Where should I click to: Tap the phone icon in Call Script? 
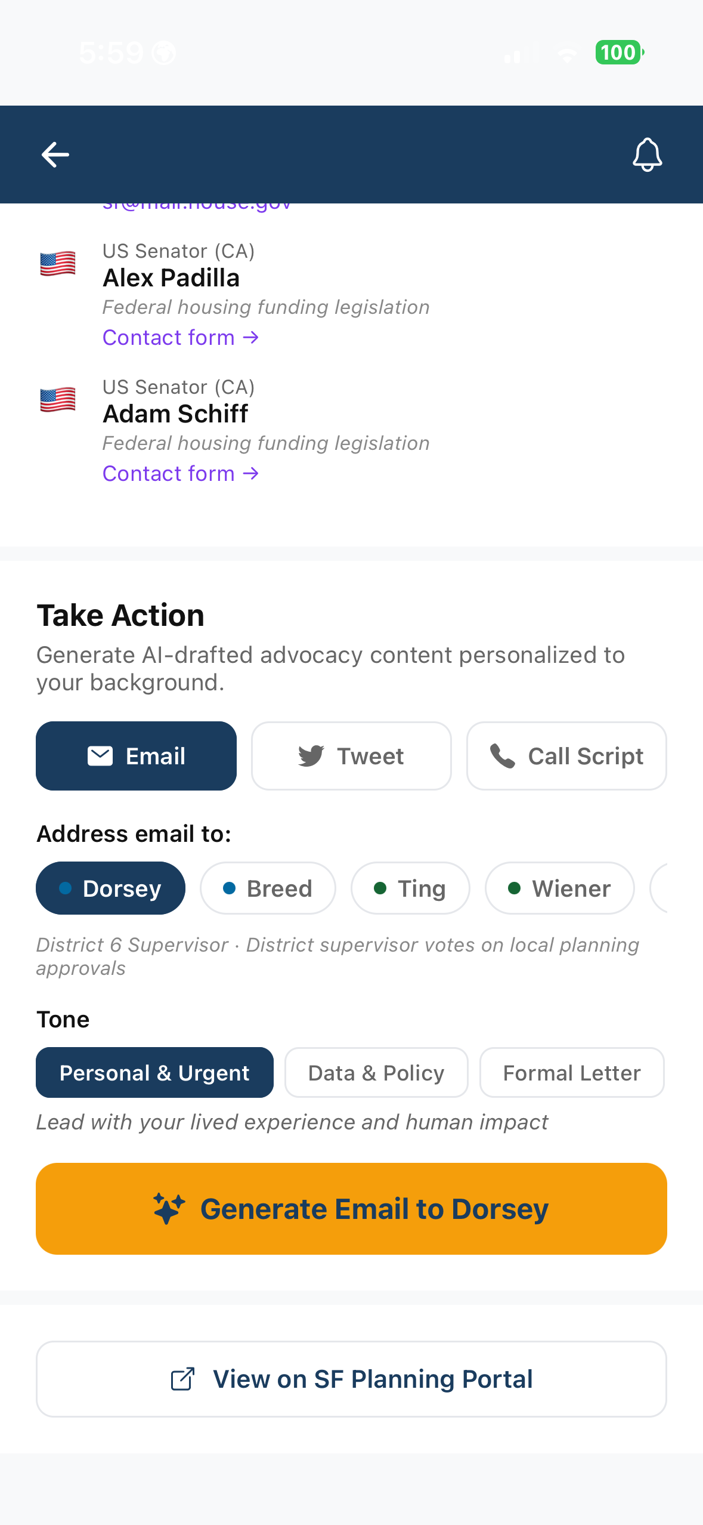click(x=503, y=756)
